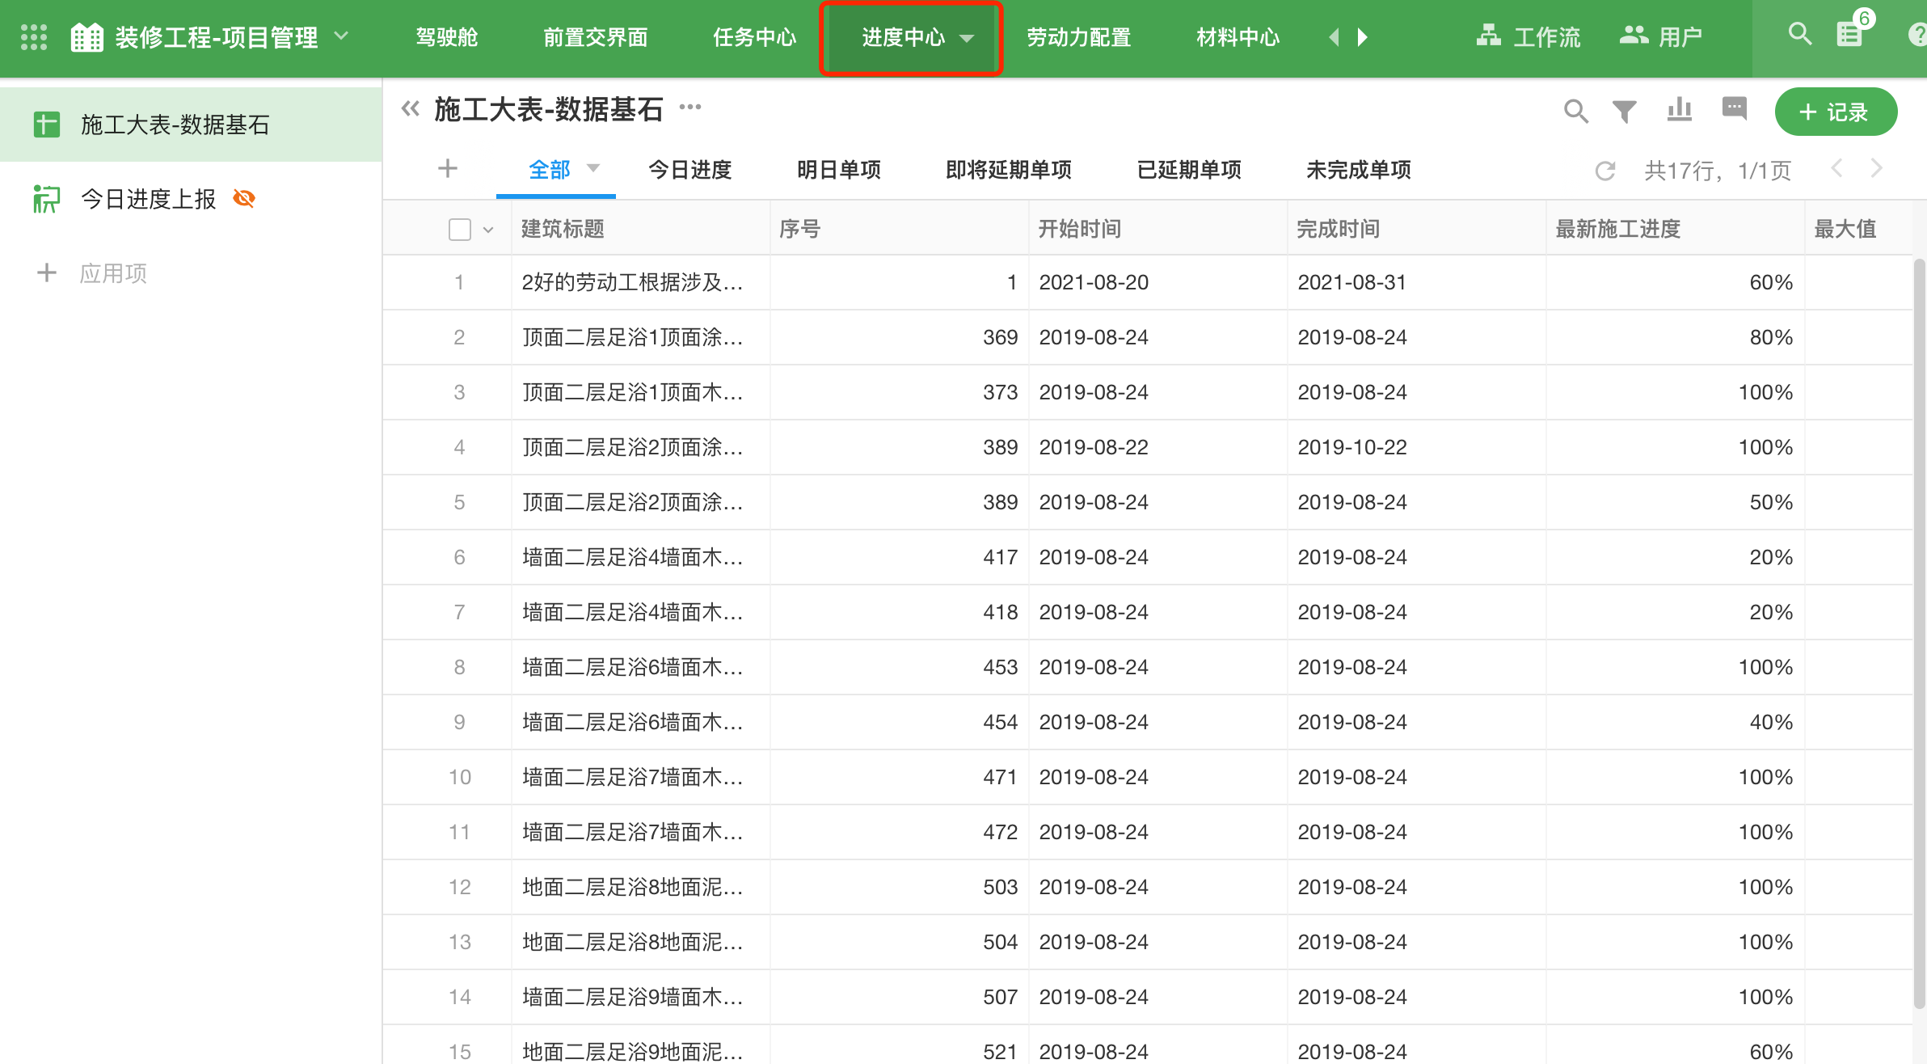Open the filter funnel icon
Screen dimensions: 1927x1064
click(x=1625, y=112)
